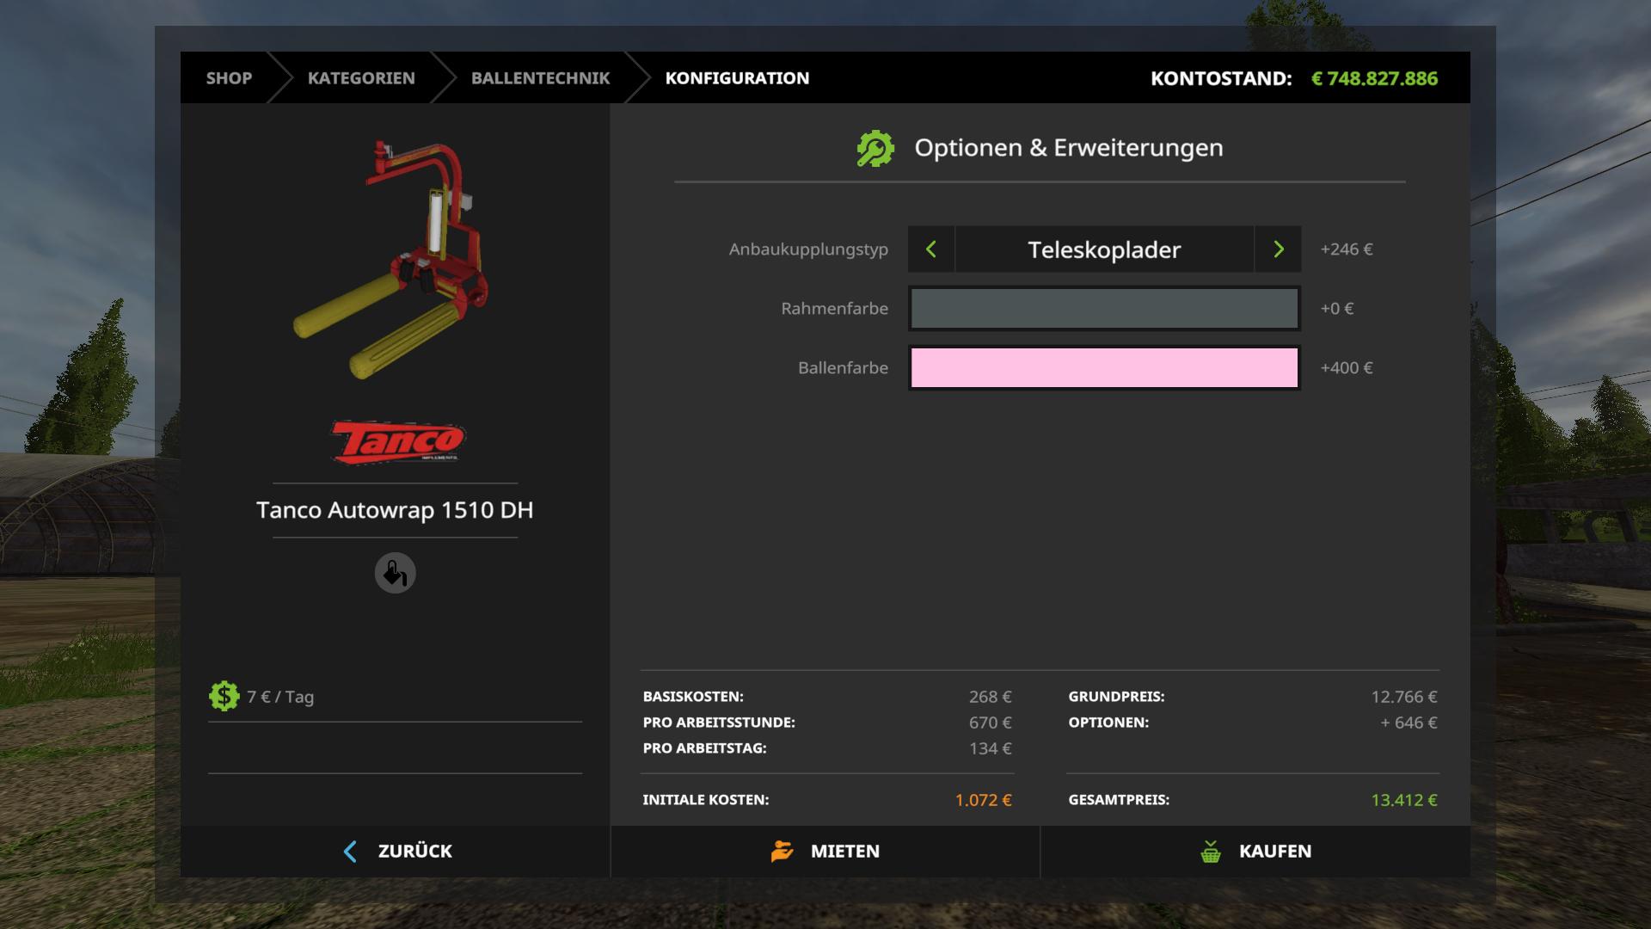Click the Tanco Autowrap 1510 DH title
The width and height of the screenshot is (1651, 929).
395,510
